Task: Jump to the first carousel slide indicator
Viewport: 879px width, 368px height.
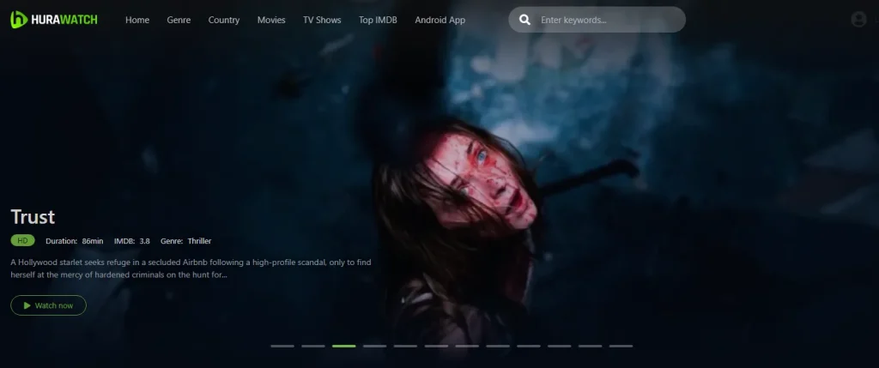Action: 282,346
